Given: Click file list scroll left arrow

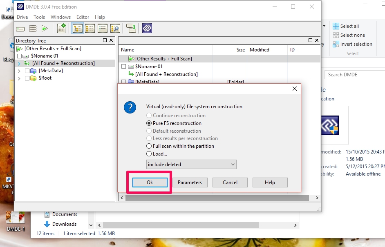Looking at the screenshot, I should pos(122,198).
